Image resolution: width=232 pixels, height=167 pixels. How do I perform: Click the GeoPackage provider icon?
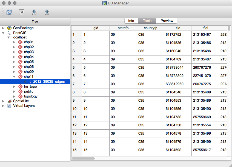(x=9, y=28)
